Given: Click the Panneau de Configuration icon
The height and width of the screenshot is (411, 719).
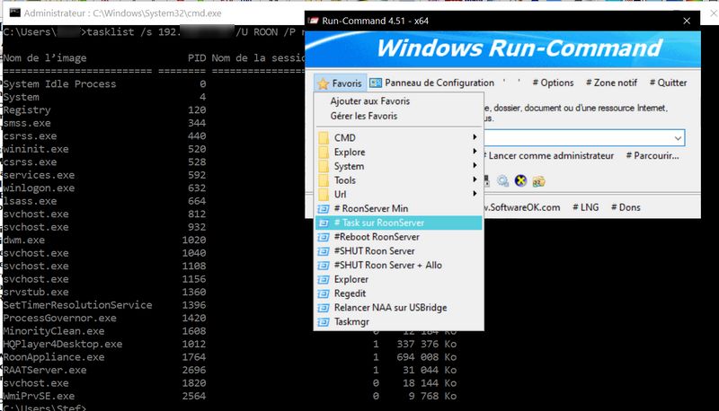Looking at the screenshot, I should pos(376,83).
